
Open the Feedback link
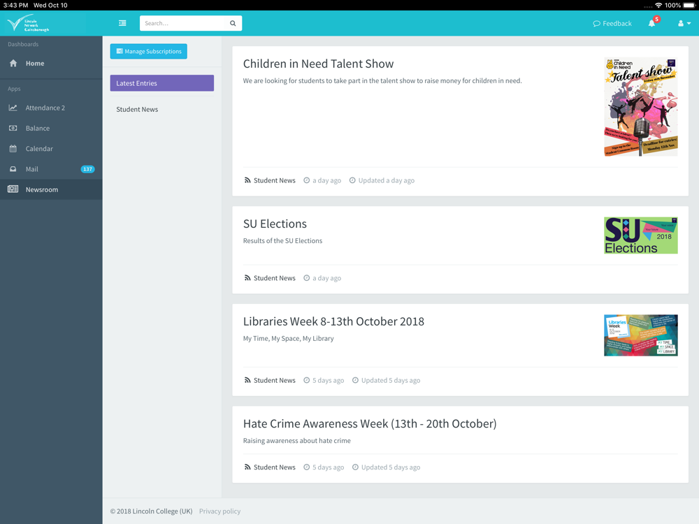[612, 23]
